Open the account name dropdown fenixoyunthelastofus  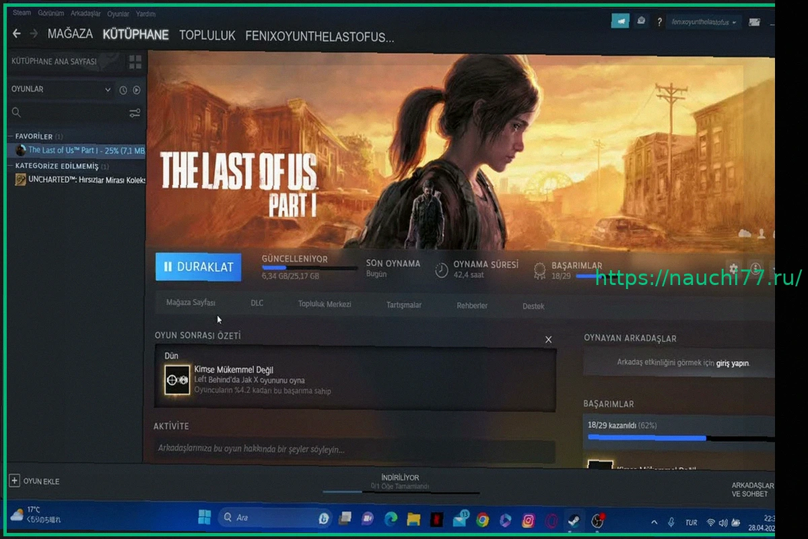[704, 22]
